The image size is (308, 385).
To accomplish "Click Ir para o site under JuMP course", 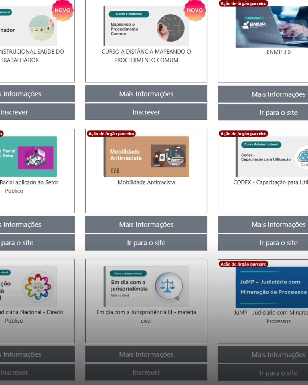I will (263, 373).
